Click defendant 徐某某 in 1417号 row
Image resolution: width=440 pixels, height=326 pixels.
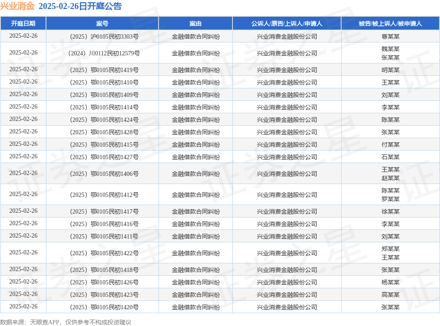coord(390,212)
